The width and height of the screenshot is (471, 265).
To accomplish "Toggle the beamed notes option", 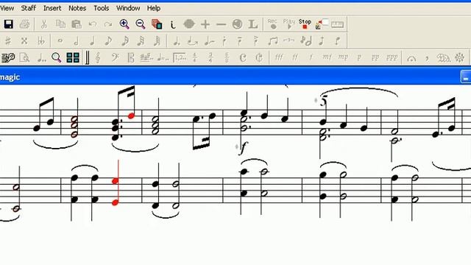I will coord(273,41).
